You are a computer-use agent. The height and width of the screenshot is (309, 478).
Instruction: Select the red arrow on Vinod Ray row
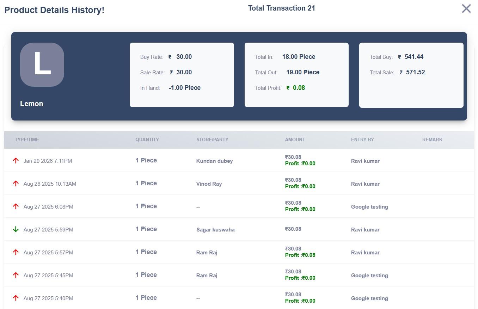[16, 184]
